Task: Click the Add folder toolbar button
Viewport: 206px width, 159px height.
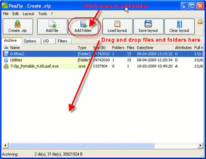Action: [x=83, y=26]
